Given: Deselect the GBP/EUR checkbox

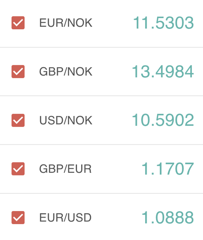Looking at the screenshot, I should pyautogui.click(x=18, y=169).
